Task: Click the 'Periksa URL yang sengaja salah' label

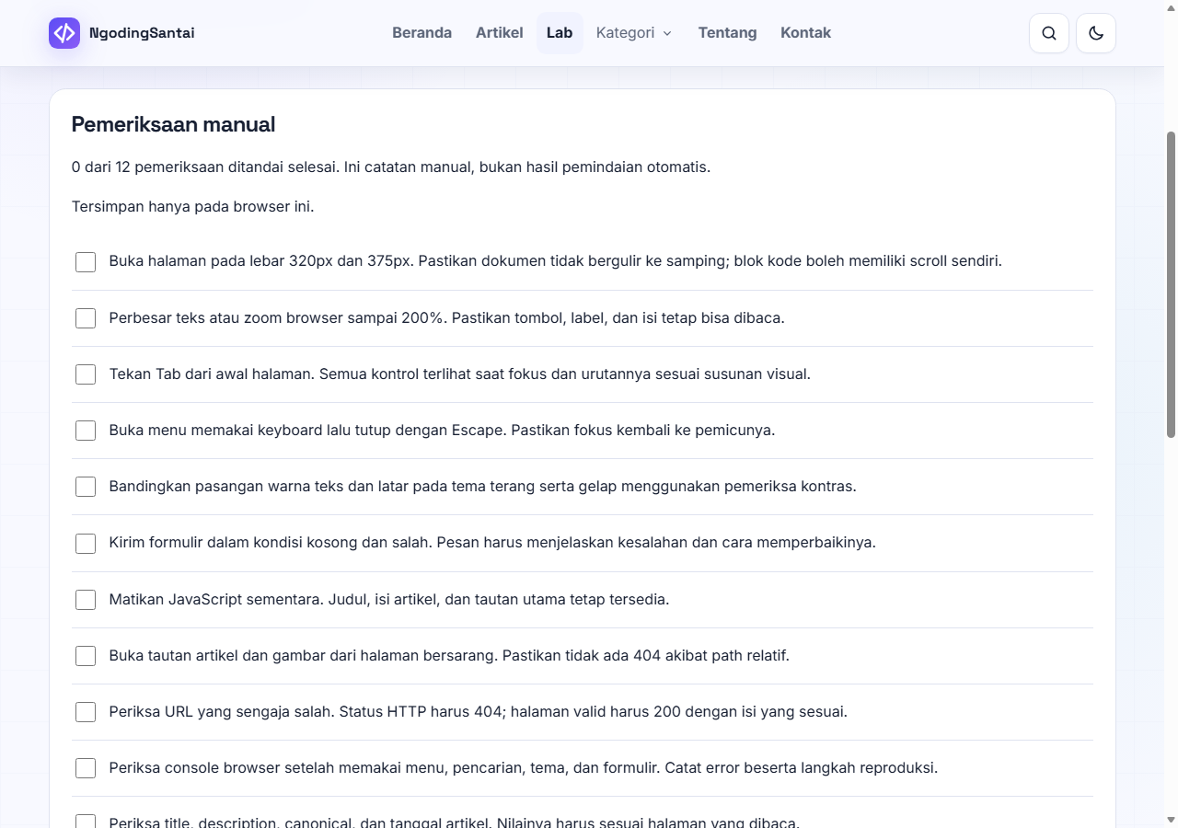Action: click(x=478, y=712)
